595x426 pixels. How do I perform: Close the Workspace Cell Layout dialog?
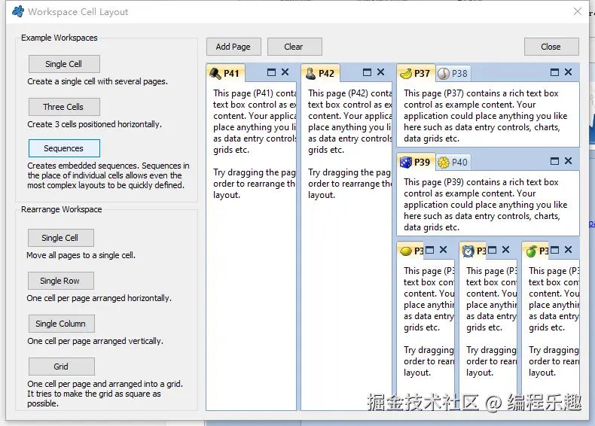(x=578, y=11)
